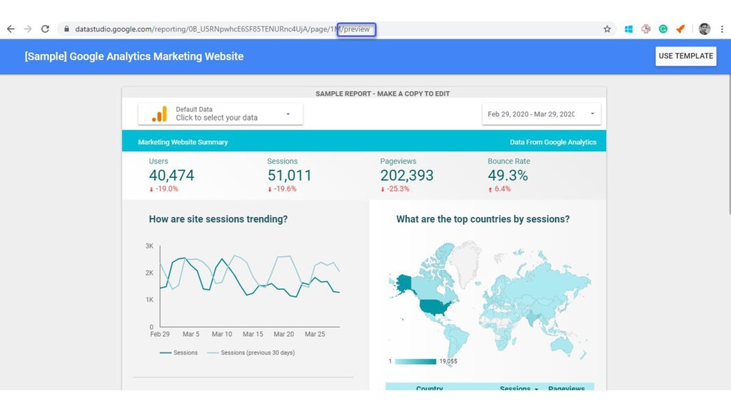Click the Sessions value 51,011

click(290, 176)
